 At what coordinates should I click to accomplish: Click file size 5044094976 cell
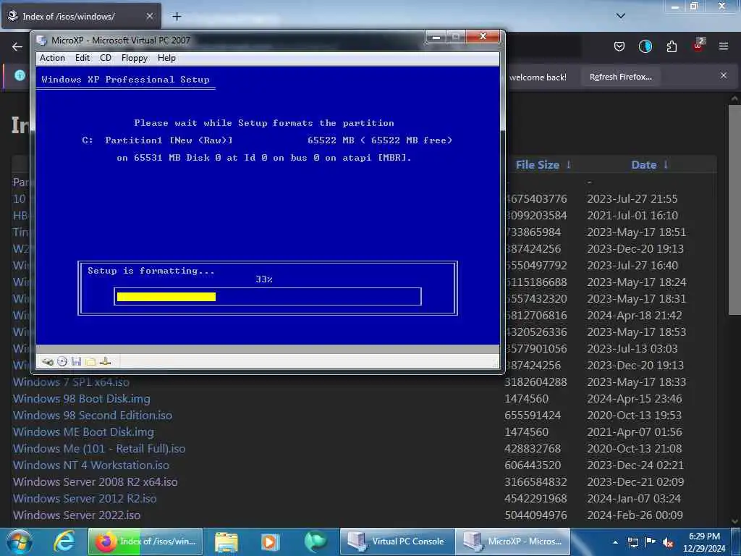point(535,515)
